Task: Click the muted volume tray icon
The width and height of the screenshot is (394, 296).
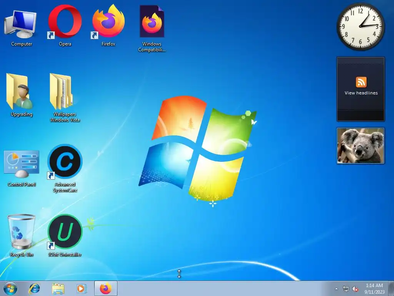Action: [x=355, y=289]
